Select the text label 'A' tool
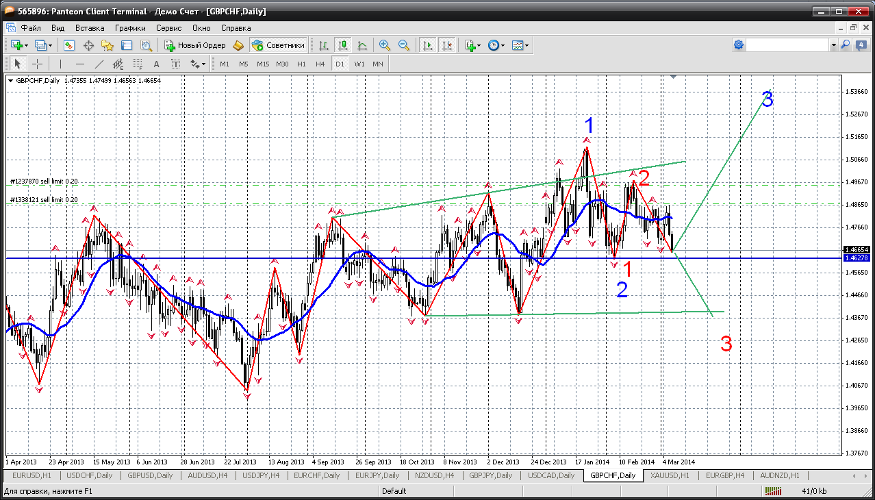 (x=156, y=64)
